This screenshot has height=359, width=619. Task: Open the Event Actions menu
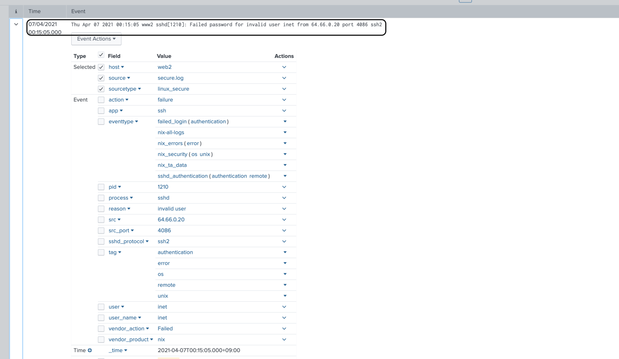96,39
